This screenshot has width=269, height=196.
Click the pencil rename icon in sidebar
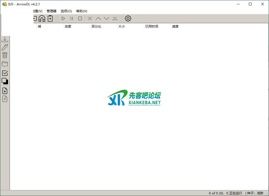[5, 47]
